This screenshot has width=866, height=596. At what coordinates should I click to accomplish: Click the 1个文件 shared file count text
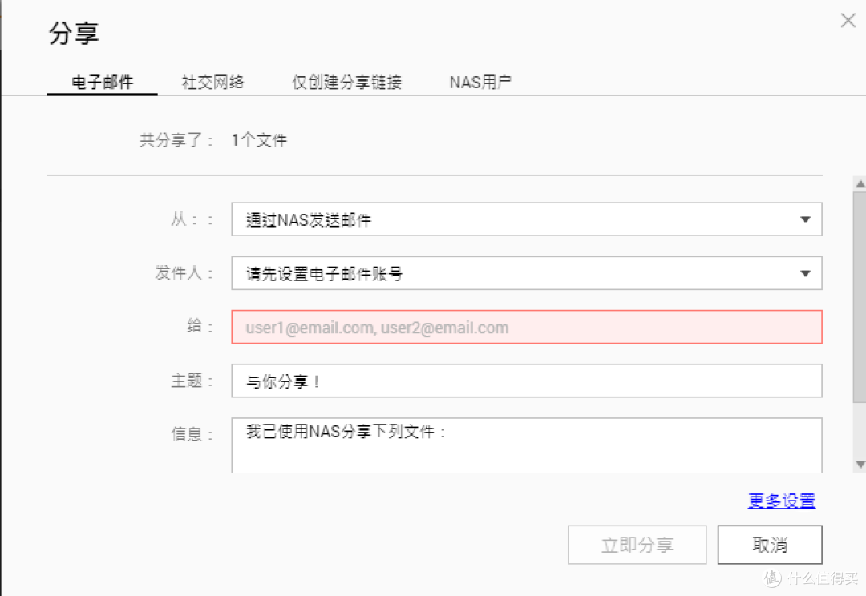[259, 141]
